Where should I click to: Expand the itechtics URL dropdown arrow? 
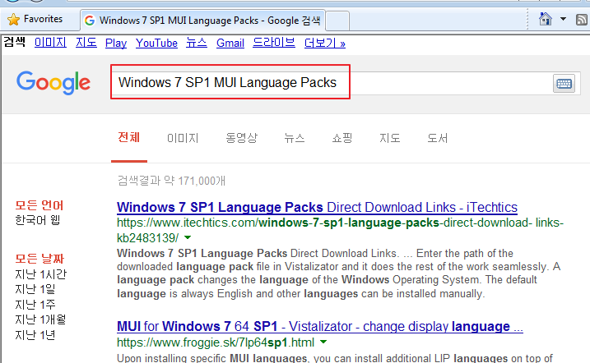[x=188, y=237]
